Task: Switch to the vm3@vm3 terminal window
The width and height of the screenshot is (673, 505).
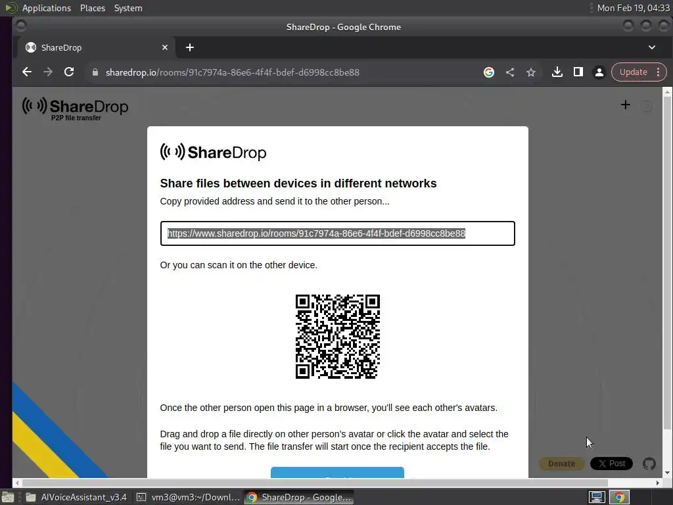Action: 188,497
